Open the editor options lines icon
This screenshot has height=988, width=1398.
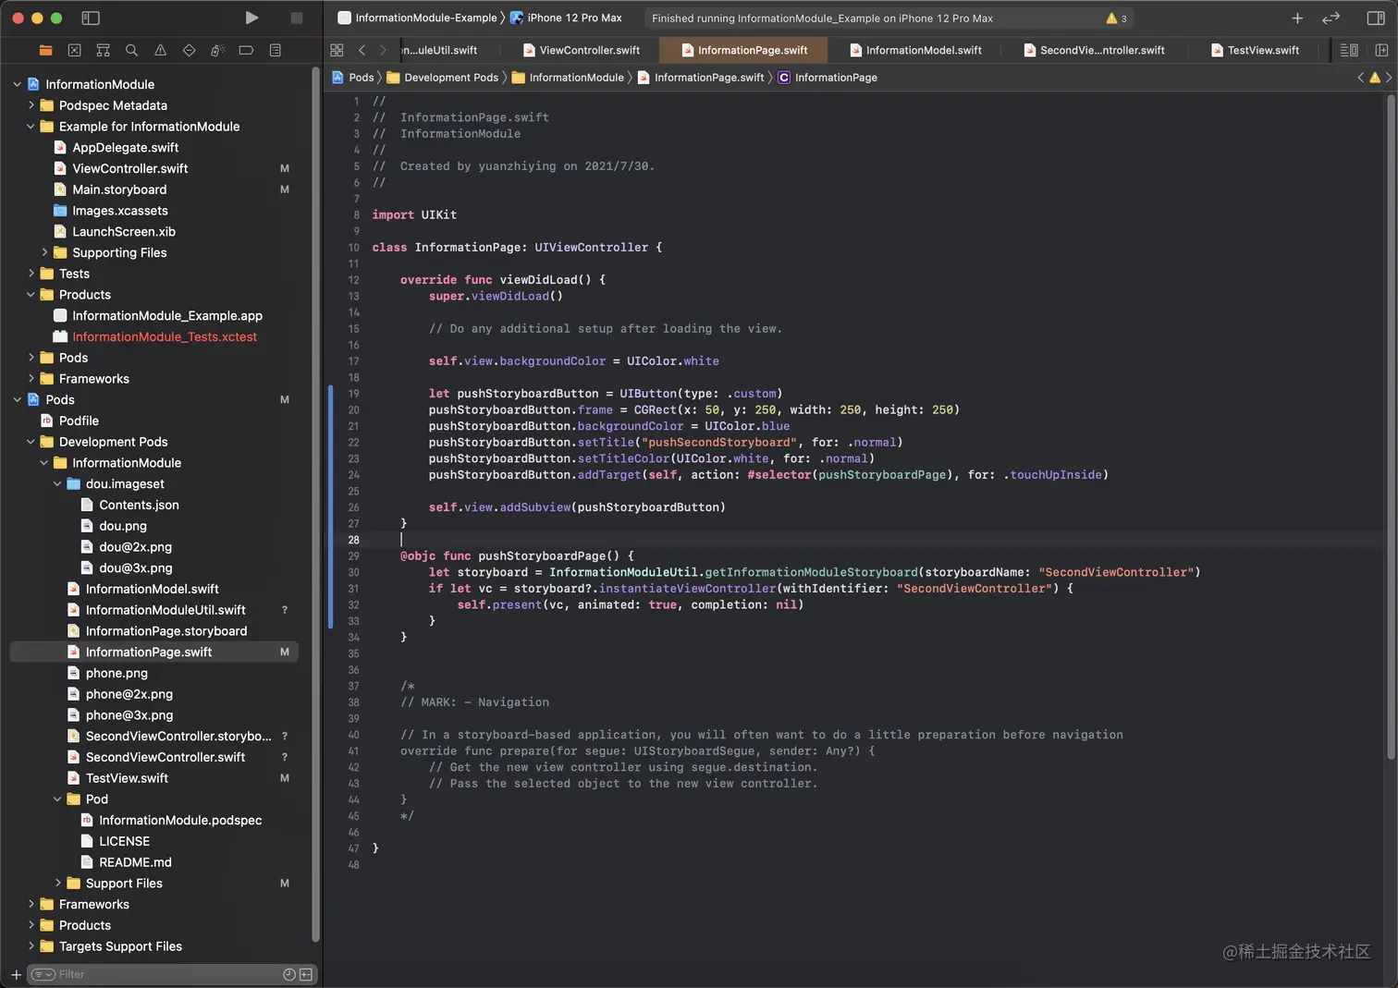[1349, 50]
